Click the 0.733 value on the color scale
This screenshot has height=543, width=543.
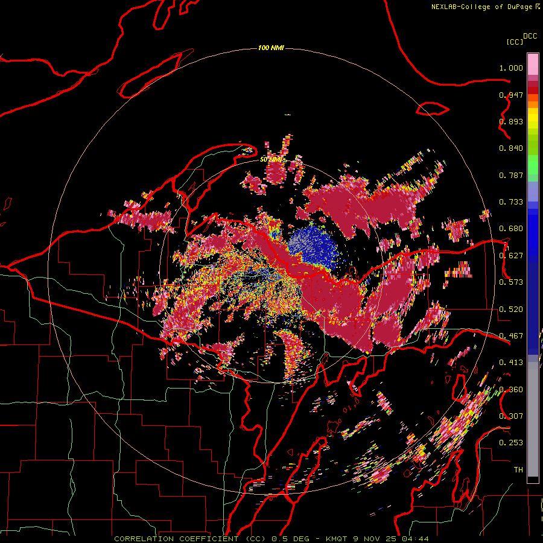pyautogui.click(x=511, y=202)
